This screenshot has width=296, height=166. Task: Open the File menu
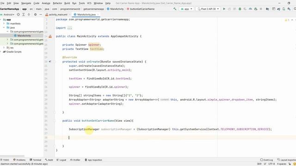point(2,3)
